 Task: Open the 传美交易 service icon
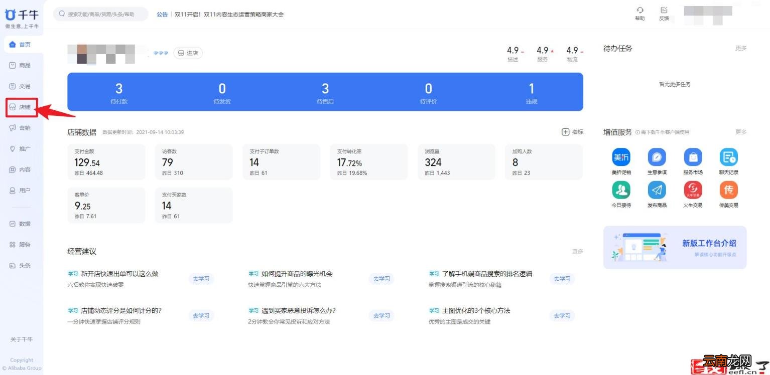pos(728,190)
